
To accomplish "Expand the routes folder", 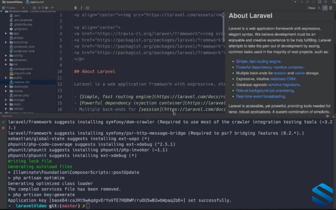I will 6,91.
